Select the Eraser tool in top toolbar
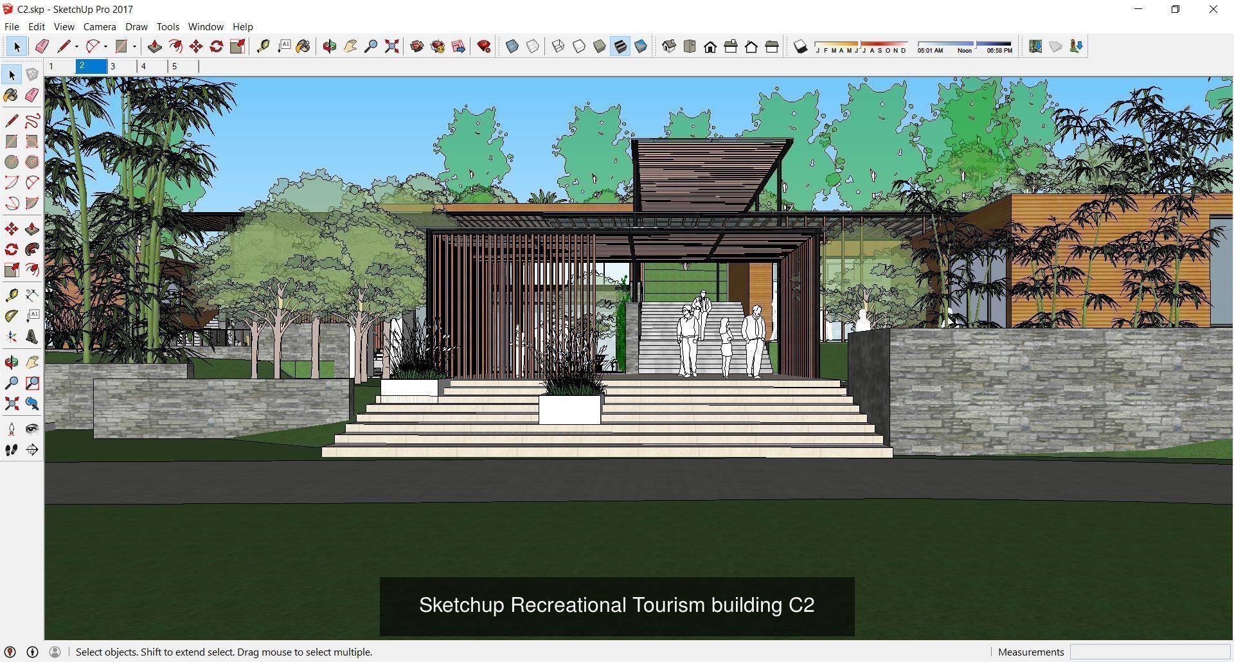This screenshot has height=662, width=1234. coord(42,46)
